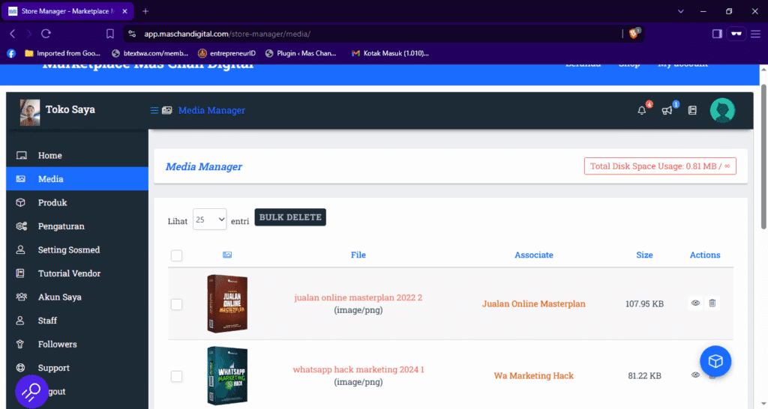Sort by the Size column header
This screenshot has height=409, width=768.
click(x=644, y=255)
